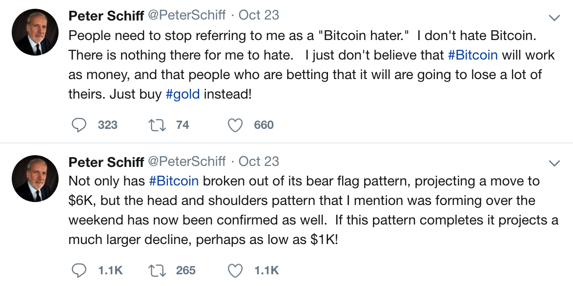The image size is (573, 286).
Task: Open options chevron on first tweet
Action: pyautogui.click(x=554, y=18)
